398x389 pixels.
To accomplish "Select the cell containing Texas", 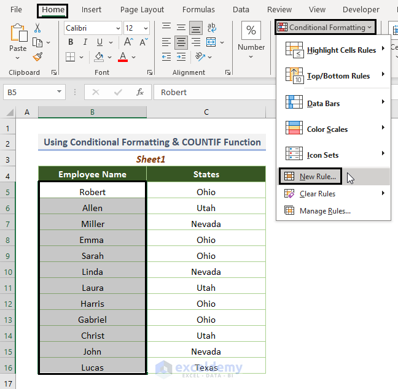I will point(206,368).
